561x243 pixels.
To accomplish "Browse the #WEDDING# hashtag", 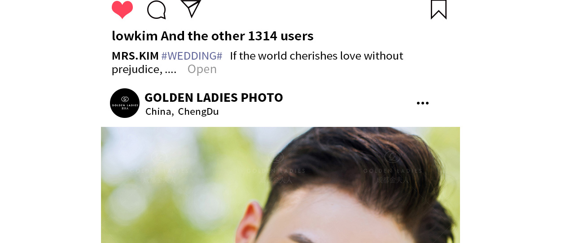I will tap(192, 56).
